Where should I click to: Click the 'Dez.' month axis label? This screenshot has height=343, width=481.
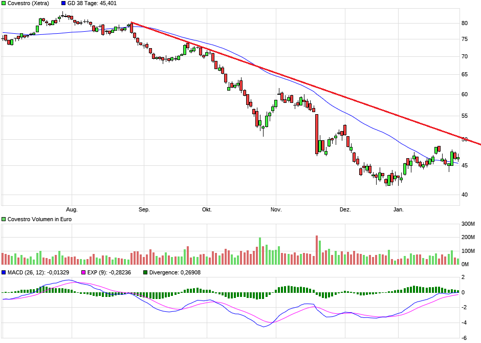pyautogui.click(x=345, y=210)
